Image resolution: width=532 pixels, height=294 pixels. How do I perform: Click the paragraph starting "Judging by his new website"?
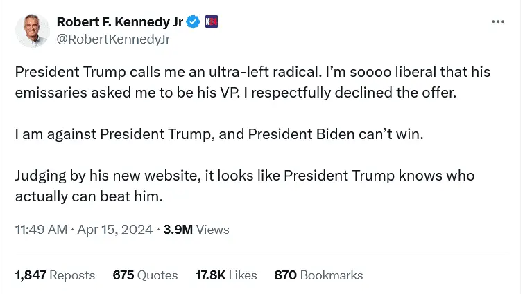click(x=244, y=175)
